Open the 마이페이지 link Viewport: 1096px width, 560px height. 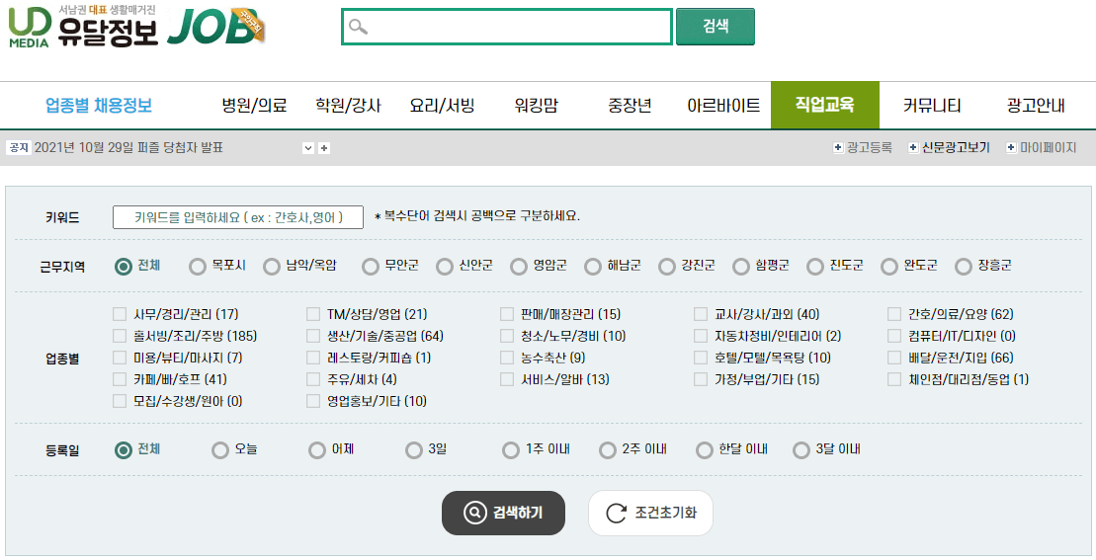pyautogui.click(x=1048, y=147)
